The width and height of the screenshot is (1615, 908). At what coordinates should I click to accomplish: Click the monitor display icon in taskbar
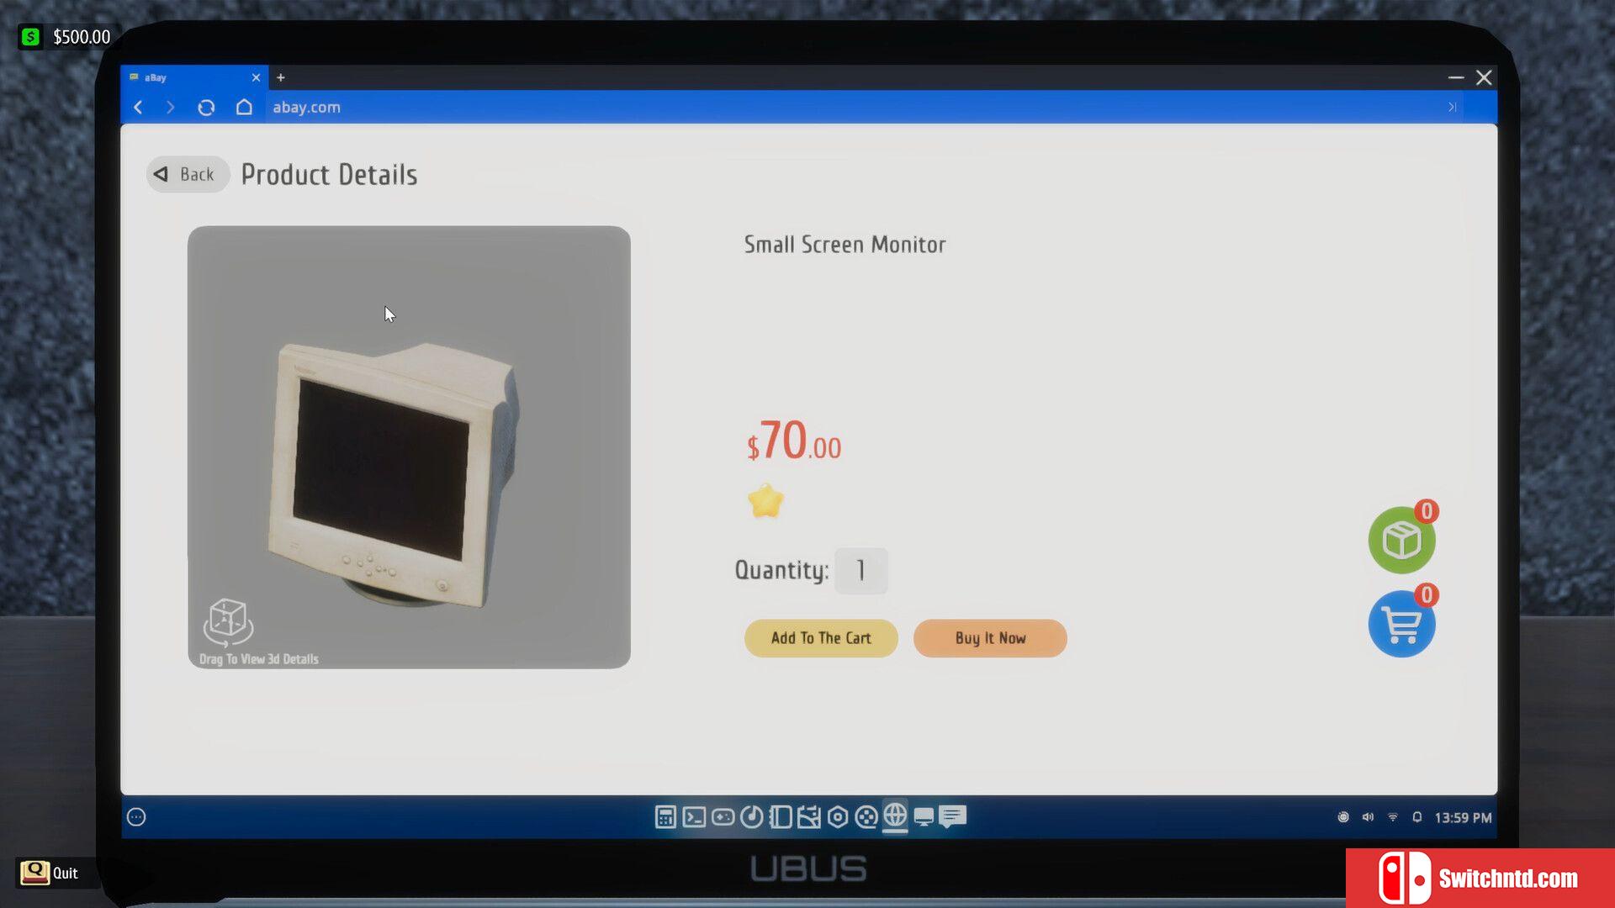[923, 817]
